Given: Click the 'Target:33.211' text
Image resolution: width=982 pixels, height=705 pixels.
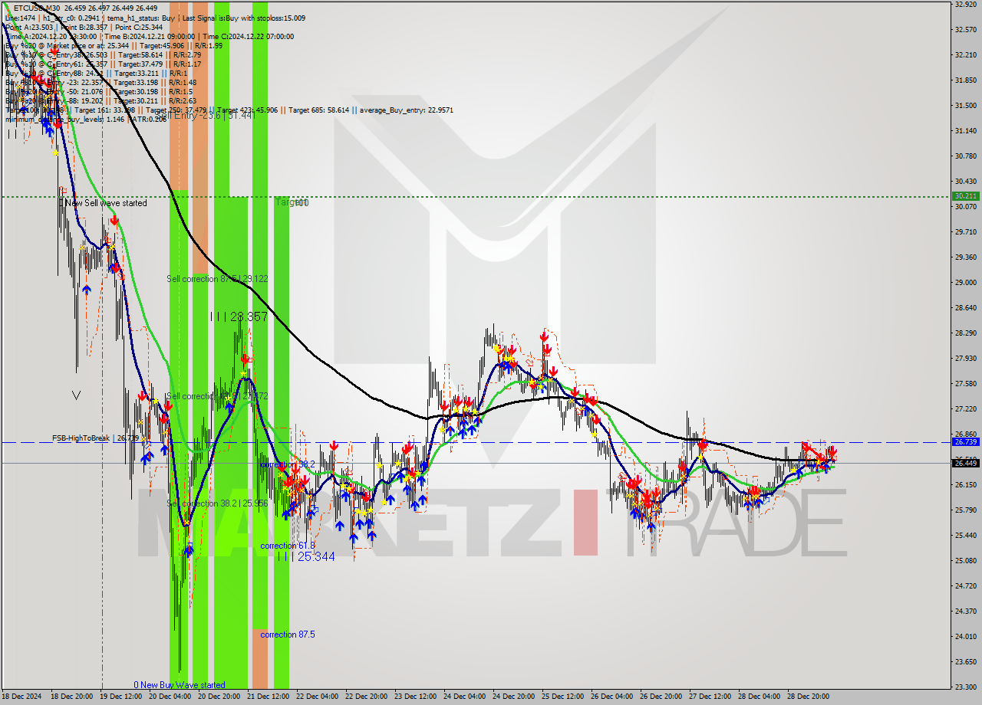Looking at the screenshot, I should pyautogui.click(x=138, y=73).
